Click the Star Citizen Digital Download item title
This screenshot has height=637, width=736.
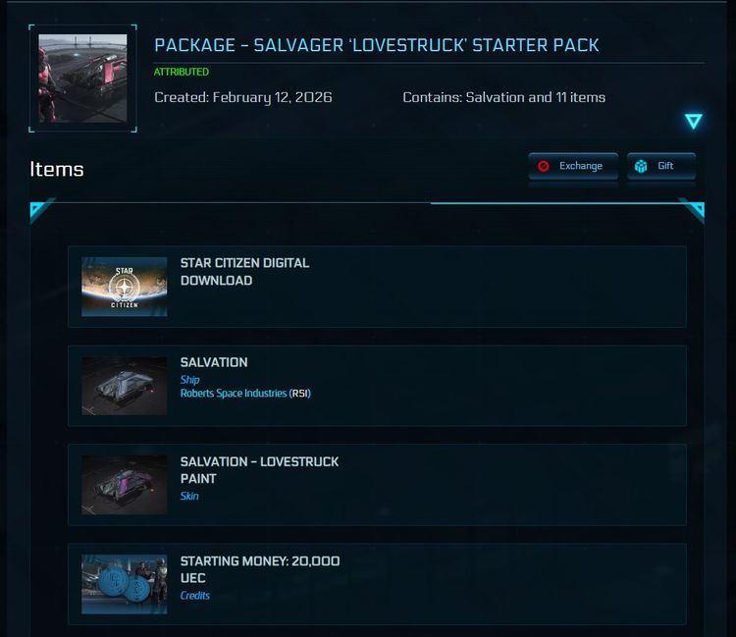tap(244, 272)
